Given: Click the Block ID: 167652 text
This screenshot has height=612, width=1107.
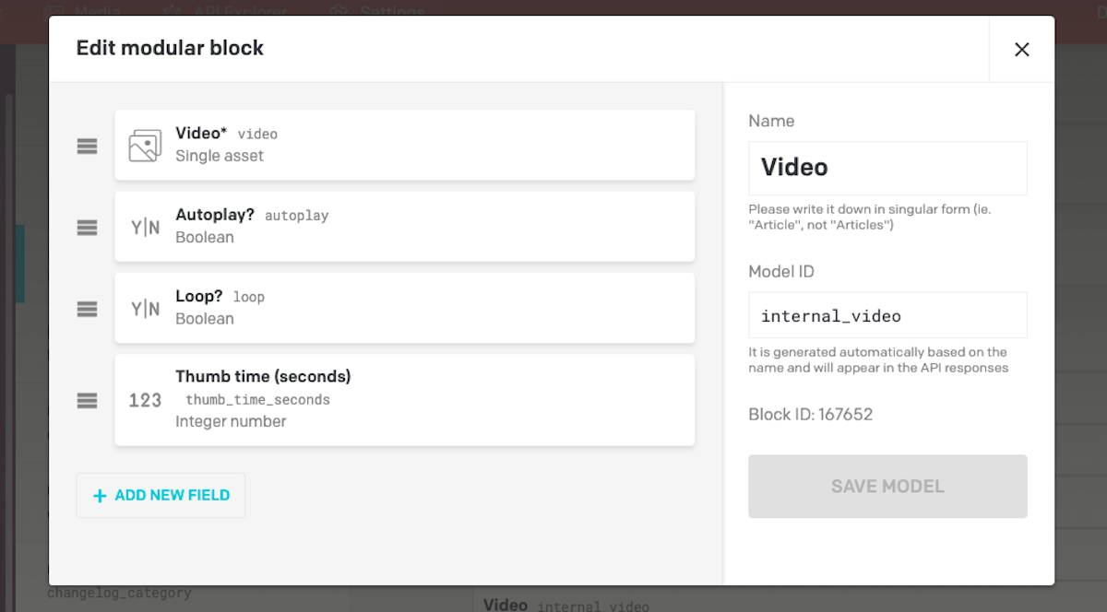Looking at the screenshot, I should click(810, 415).
